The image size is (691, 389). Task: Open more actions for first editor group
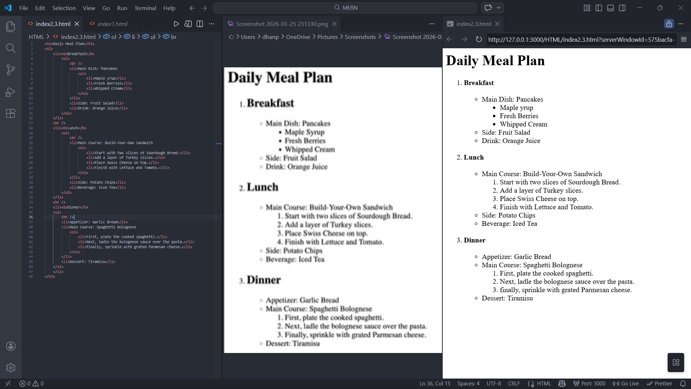tap(212, 24)
